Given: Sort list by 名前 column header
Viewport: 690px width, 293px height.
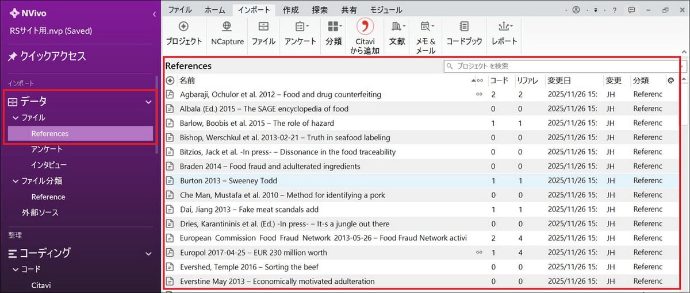Looking at the screenshot, I should [187, 80].
